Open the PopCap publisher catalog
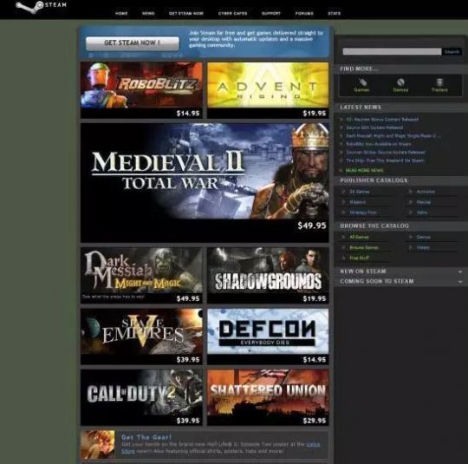The image size is (468, 464). click(x=424, y=202)
